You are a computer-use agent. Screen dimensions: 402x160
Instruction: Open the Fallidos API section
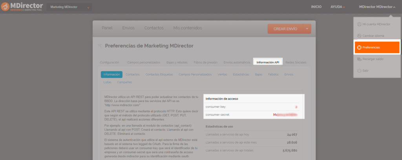tap(273, 75)
